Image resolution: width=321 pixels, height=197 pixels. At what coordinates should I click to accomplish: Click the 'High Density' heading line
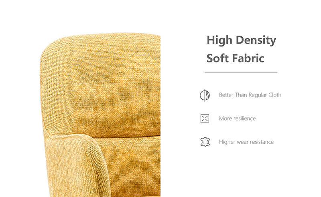[242, 40]
